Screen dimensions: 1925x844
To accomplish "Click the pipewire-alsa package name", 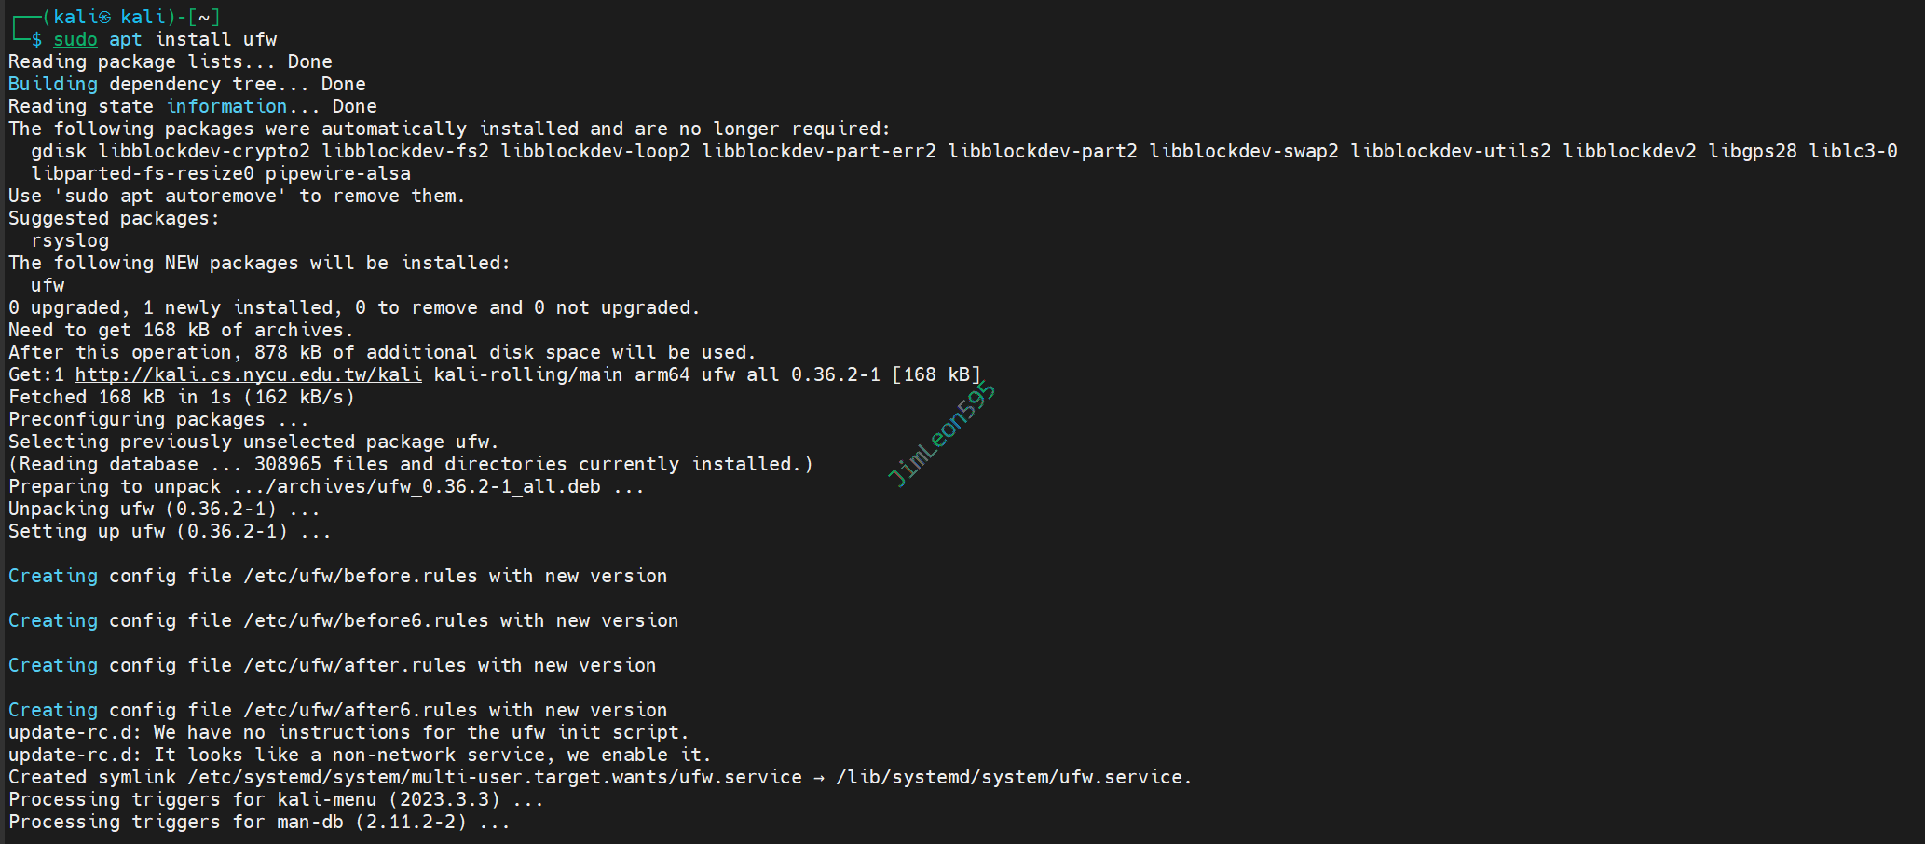I will coord(337,173).
